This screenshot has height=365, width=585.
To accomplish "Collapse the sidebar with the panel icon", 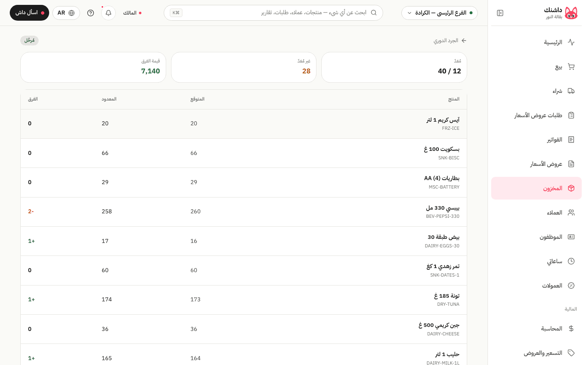I will tap(500, 13).
